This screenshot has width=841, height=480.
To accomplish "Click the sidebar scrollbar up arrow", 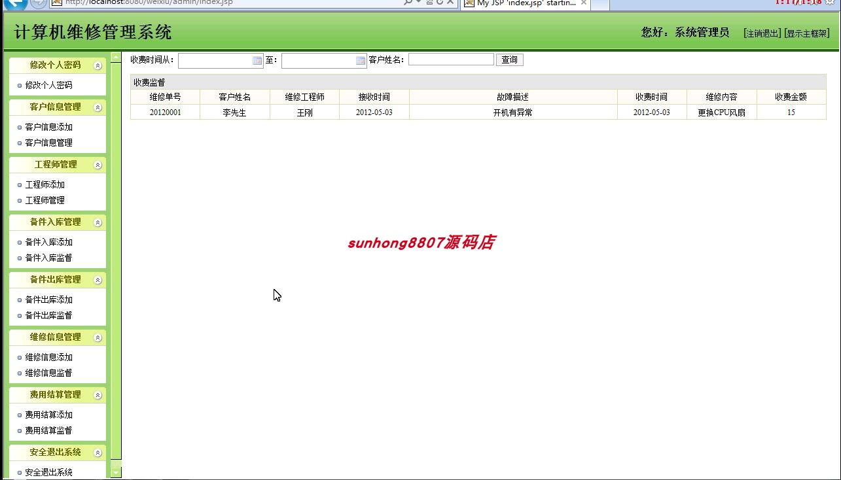I will coord(116,58).
